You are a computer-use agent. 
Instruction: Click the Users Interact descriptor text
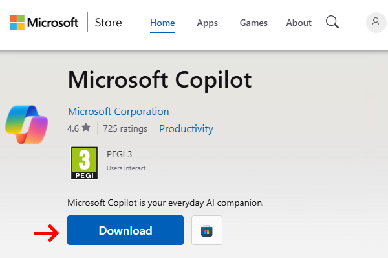126,168
